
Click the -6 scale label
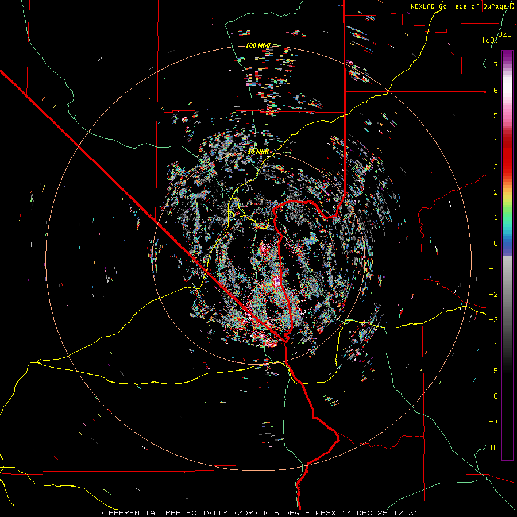click(x=493, y=396)
